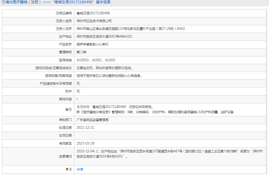The image size is (269, 176).
Task: Click the 型号规格 label
Action: (65, 60)
